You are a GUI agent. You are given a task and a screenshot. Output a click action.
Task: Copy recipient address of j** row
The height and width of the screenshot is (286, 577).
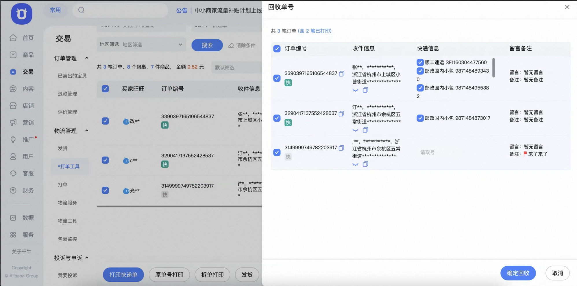click(x=365, y=164)
